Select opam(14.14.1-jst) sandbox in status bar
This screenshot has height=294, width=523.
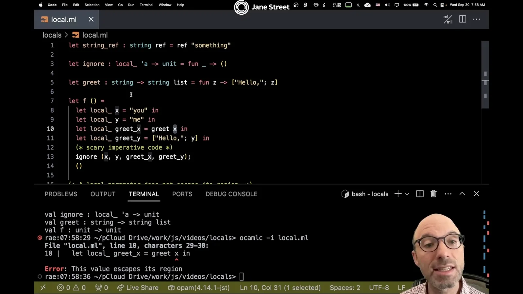[x=199, y=287]
